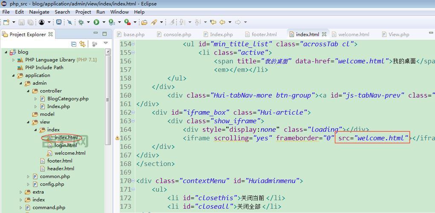Click the Open Type folder icon
Screen dimensions: 435x213
pyautogui.click(x=144, y=22)
